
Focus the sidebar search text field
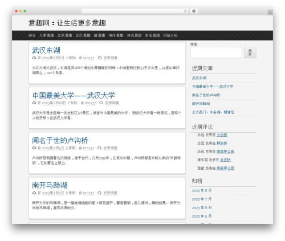(x=216, y=52)
